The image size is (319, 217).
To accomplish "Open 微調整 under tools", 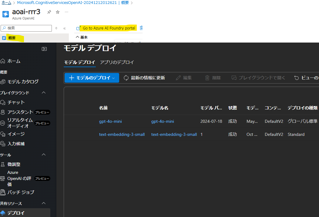I will (14, 164).
